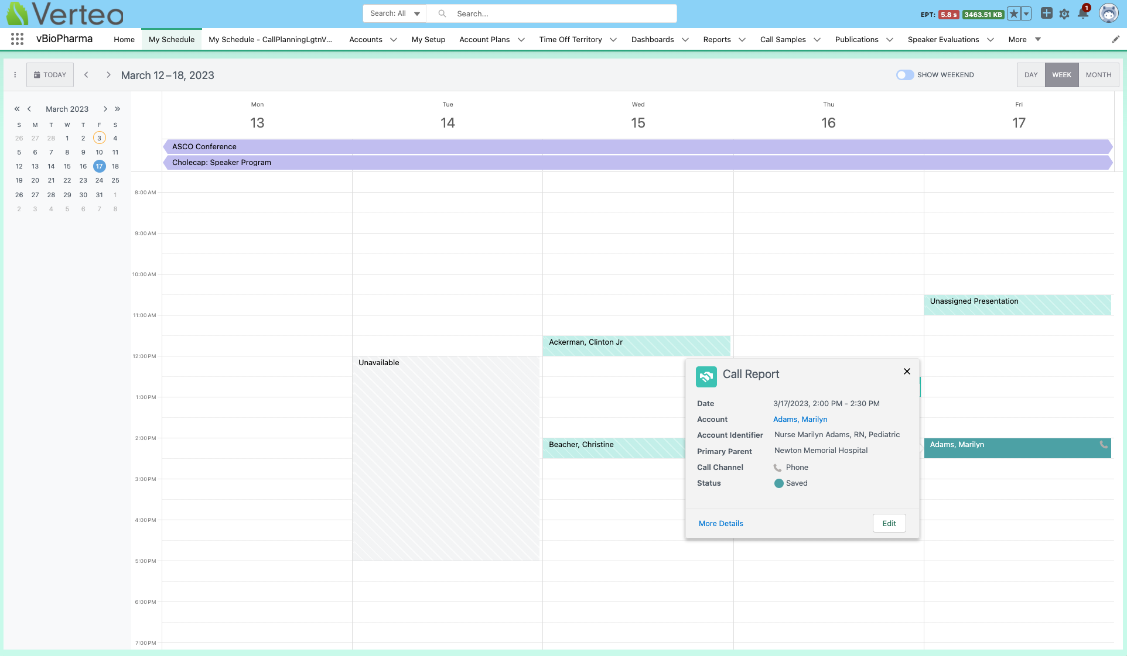Click the edit navigation pencil icon

tap(1115, 39)
